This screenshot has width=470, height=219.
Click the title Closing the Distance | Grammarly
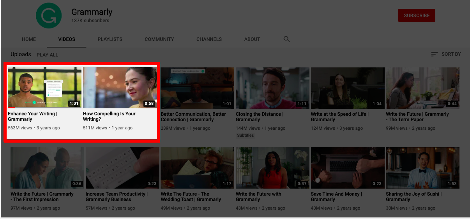(x=260, y=117)
